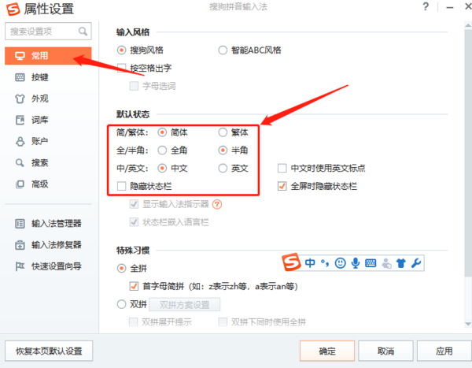Screen dimensions: 472x368
Task: Click the Sogou logo in the title bar
Action: click(x=13, y=9)
